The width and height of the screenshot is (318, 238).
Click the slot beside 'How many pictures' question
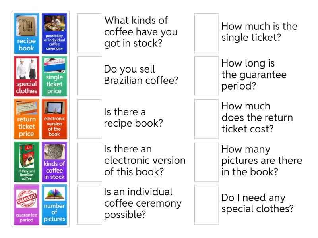(206, 162)
